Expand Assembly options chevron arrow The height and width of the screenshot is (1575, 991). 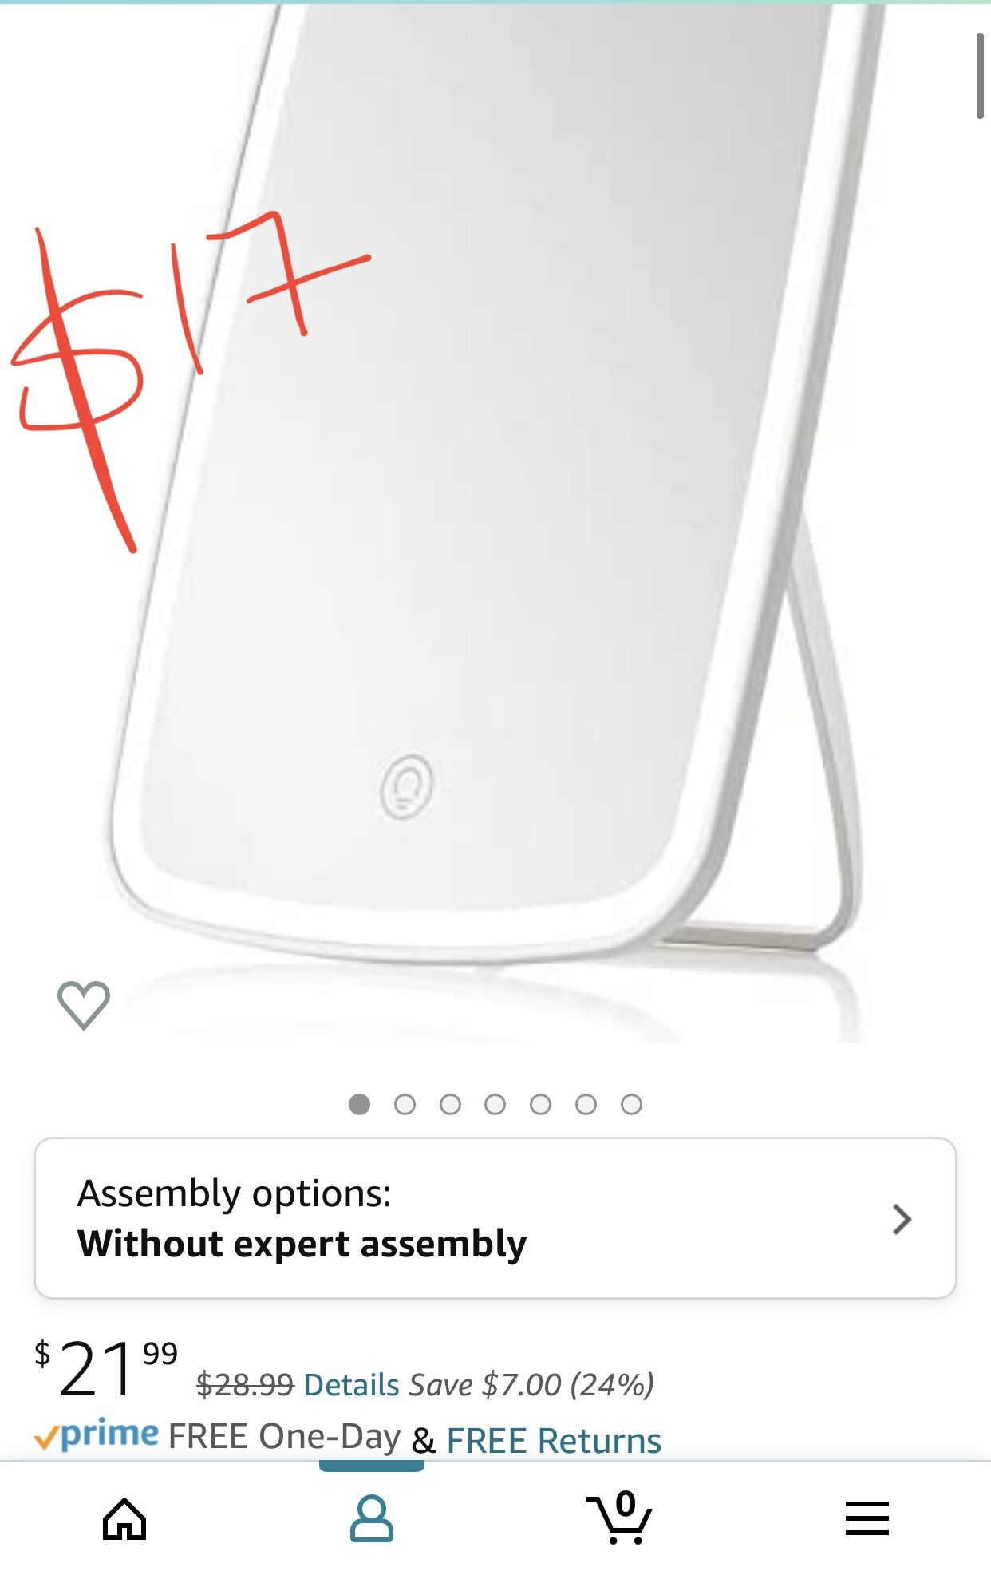(x=902, y=1219)
